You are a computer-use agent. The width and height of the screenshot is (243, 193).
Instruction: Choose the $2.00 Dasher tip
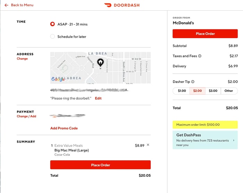(x=197, y=91)
